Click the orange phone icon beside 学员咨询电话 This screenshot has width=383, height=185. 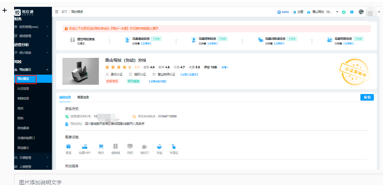point(134,116)
